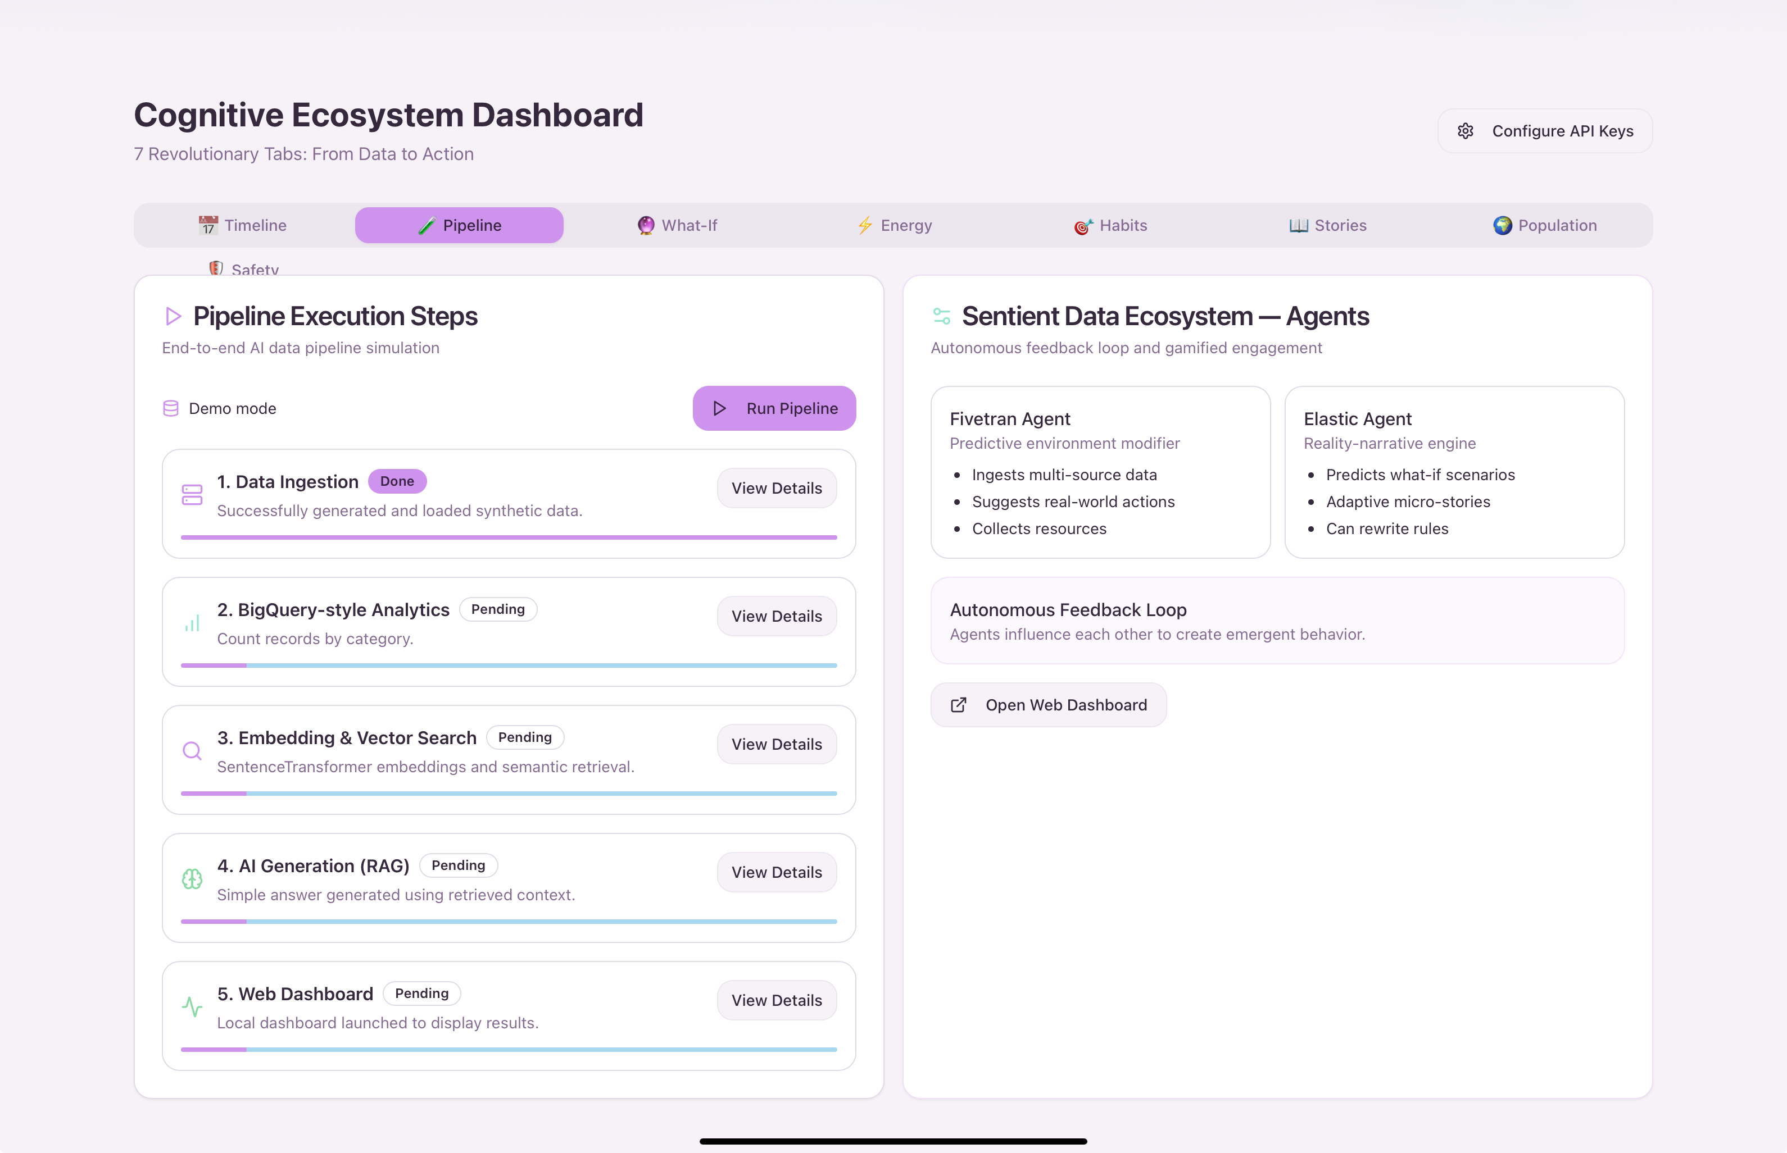1787x1153 pixels.
Task: Click the gear icon beside Configure API Keys
Action: tap(1465, 132)
